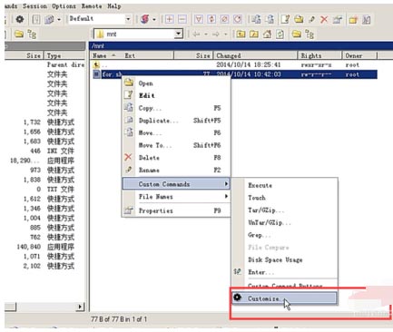393x332 pixels.
Task: Choose Move To... in the context menu
Action: pyautogui.click(x=176, y=145)
